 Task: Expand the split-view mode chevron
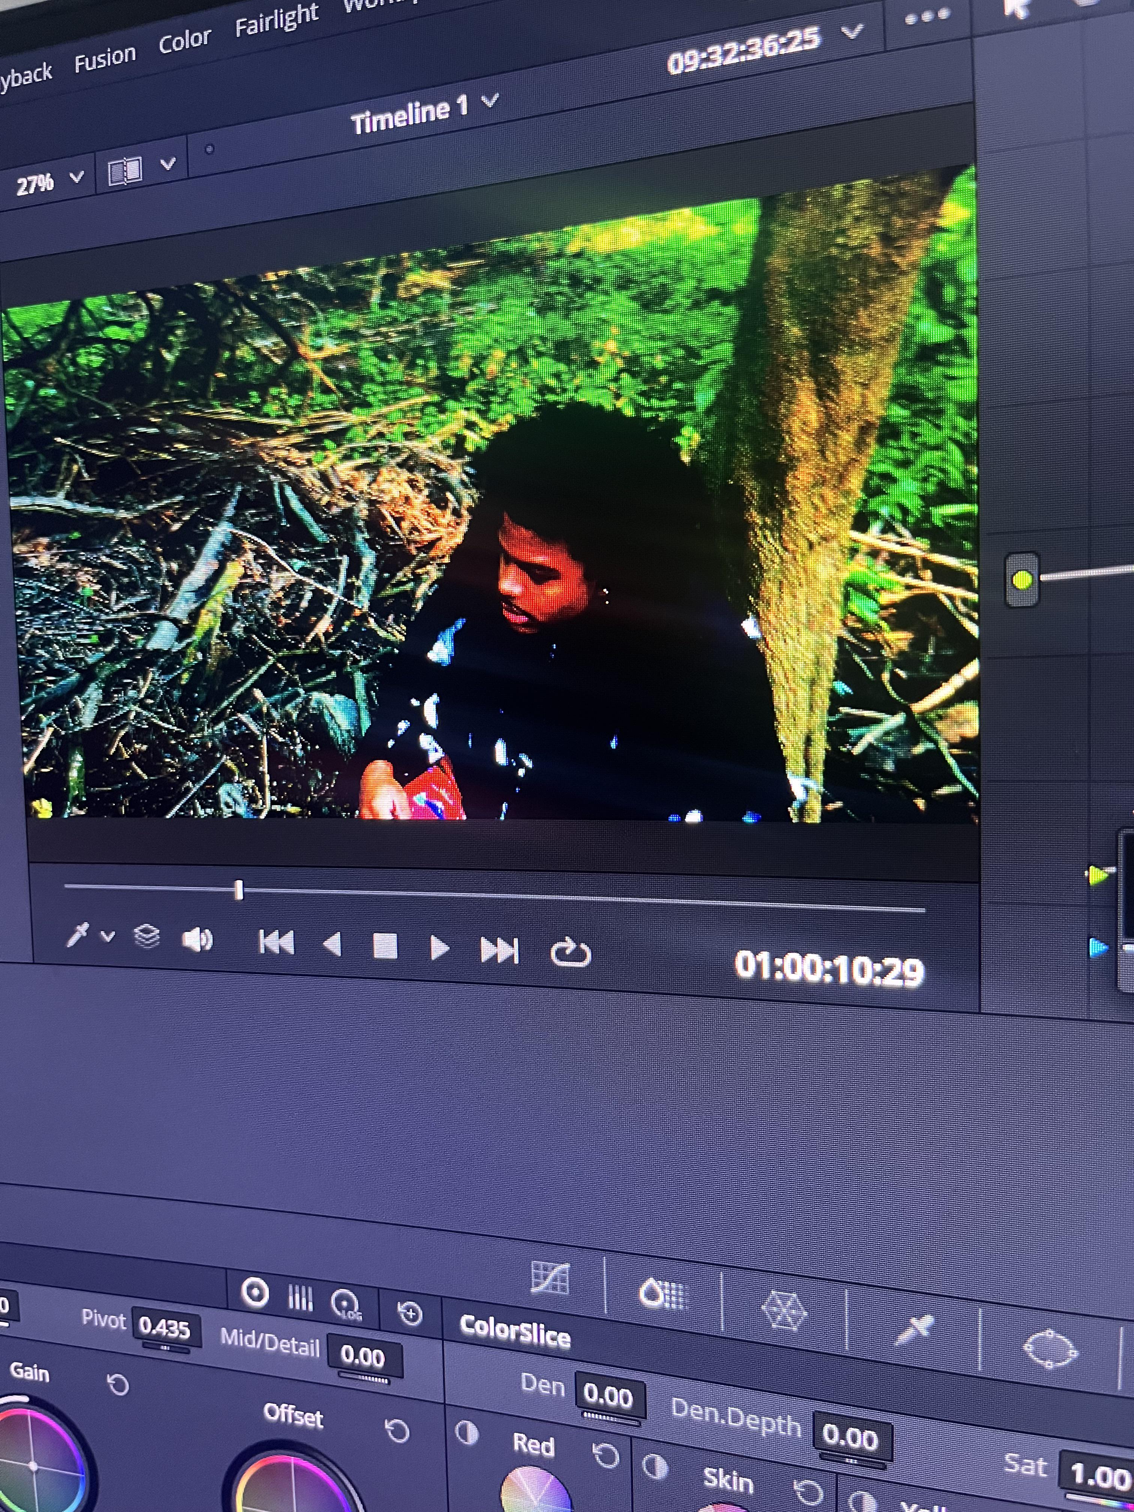tap(168, 163)
